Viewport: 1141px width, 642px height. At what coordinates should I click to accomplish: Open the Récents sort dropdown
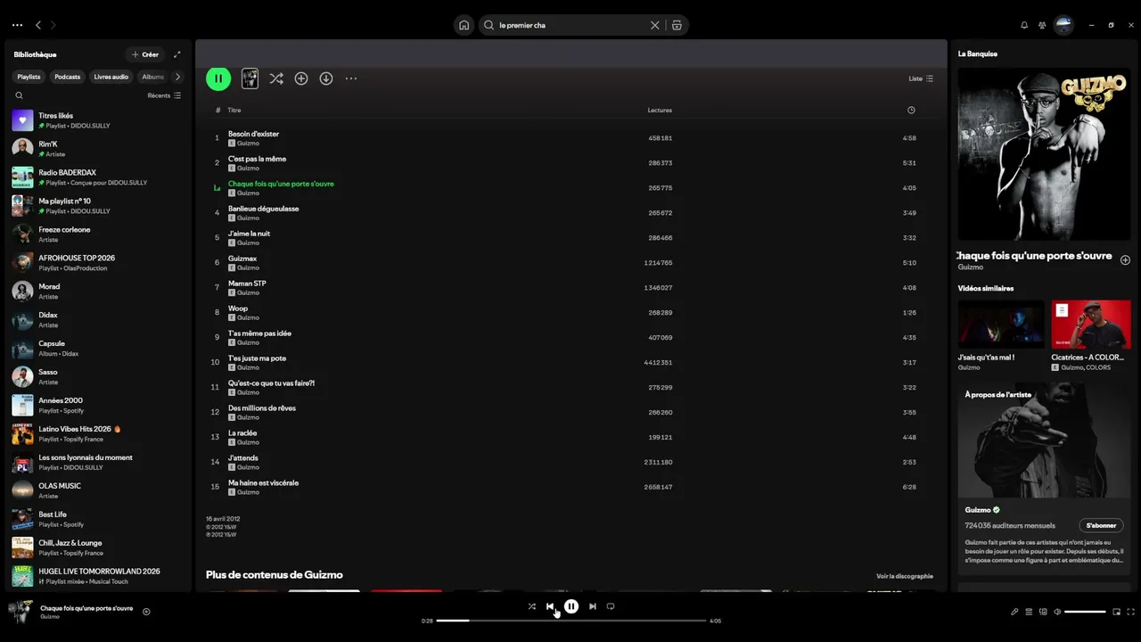coord(164,95)
